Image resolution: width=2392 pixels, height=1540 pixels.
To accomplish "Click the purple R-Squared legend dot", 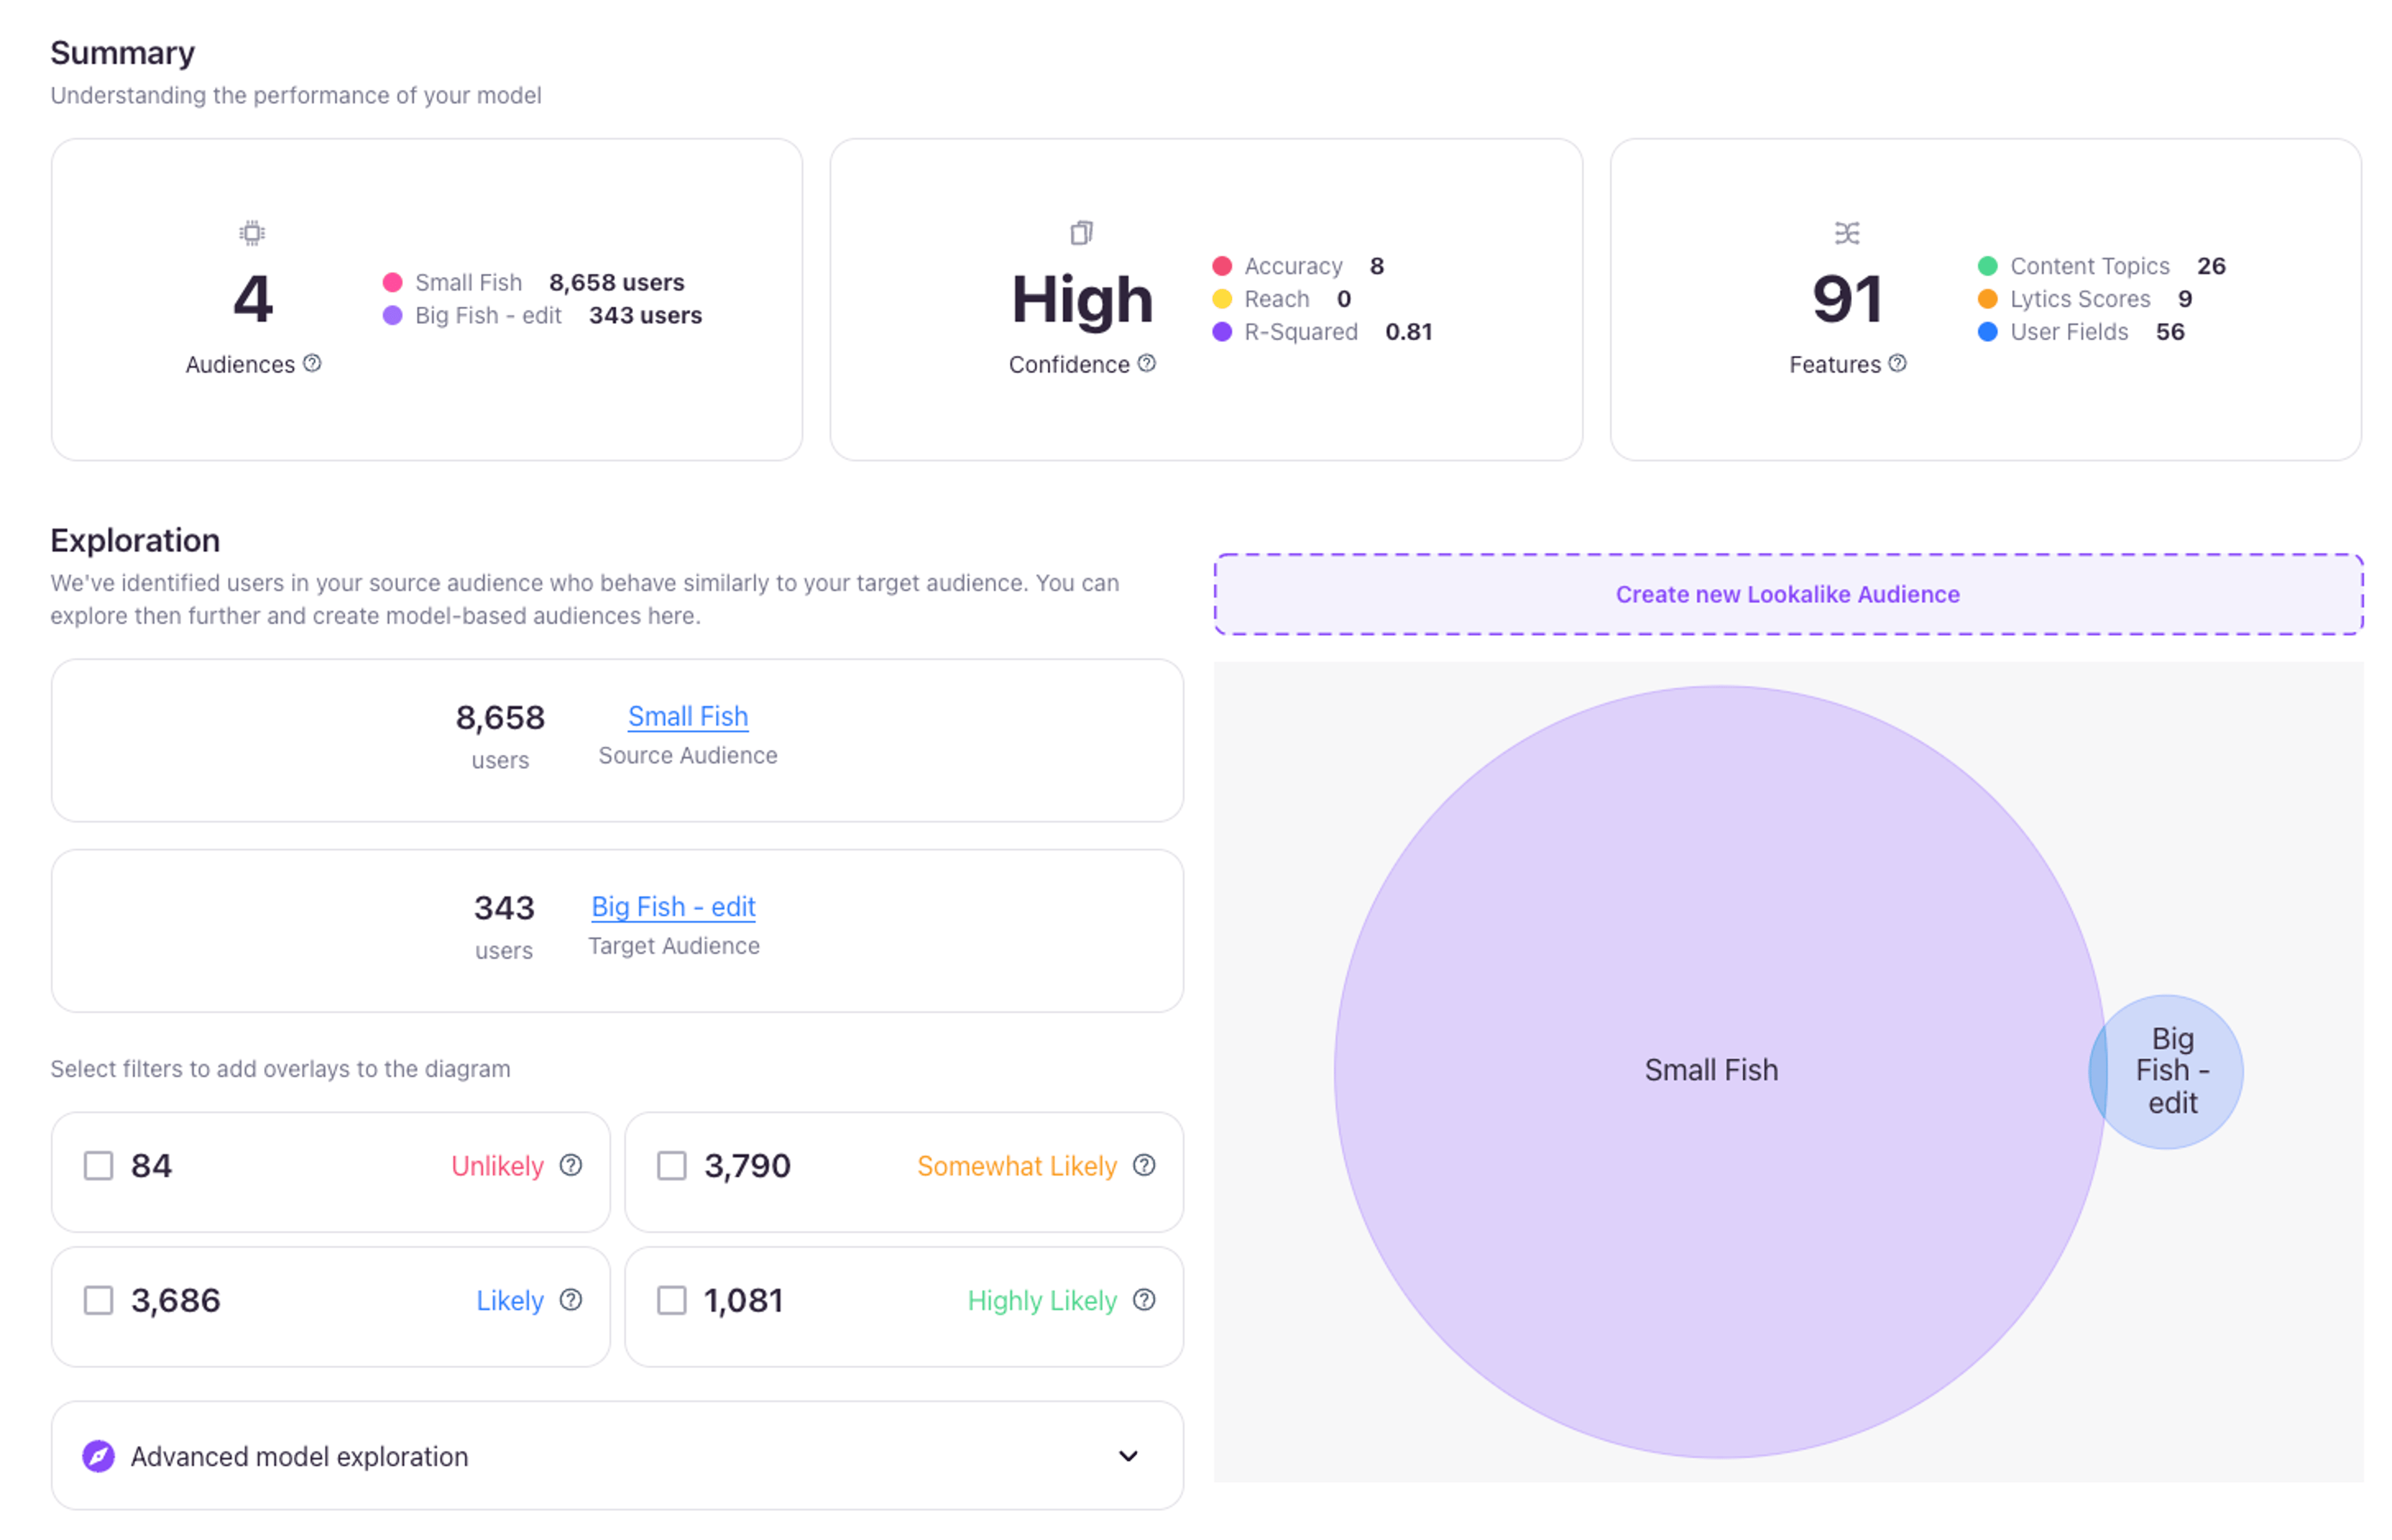I will click(x=1222, y=332).
